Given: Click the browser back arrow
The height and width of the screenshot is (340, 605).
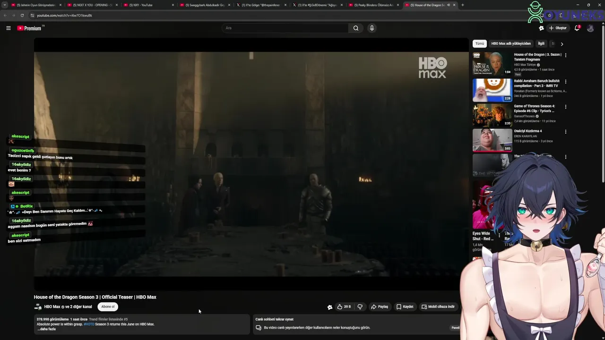Looking at the screenshot, I should 5,15.
